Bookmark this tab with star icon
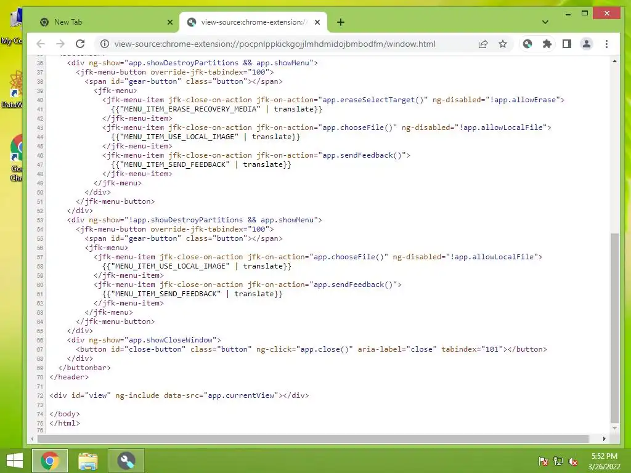Viewport: 631px width, 473px height. point(503,44)
